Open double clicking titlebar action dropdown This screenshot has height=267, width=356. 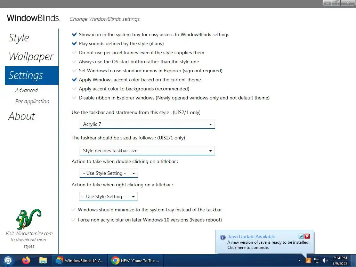click(109, 173)
